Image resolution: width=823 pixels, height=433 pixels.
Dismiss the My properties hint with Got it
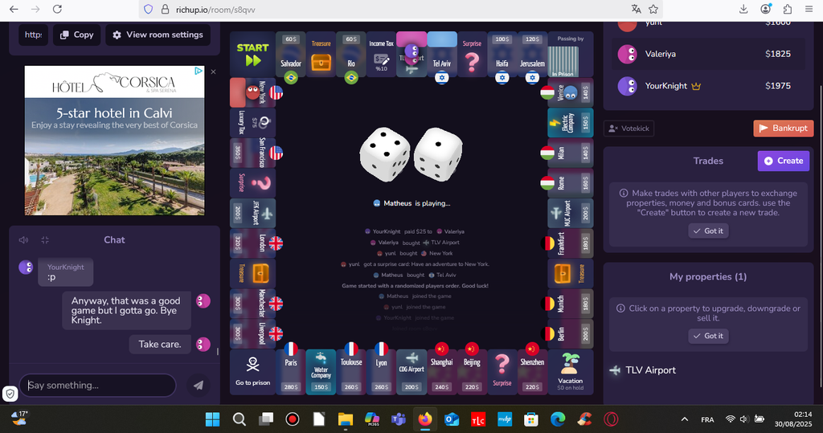708,336
